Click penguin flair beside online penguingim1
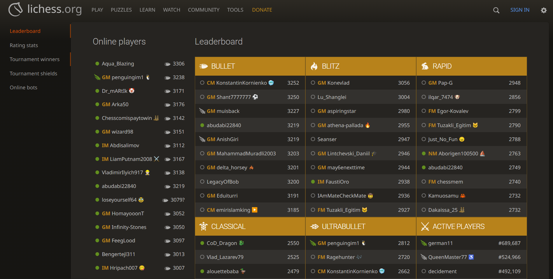 pyautogui.click(x=148, y=77)
